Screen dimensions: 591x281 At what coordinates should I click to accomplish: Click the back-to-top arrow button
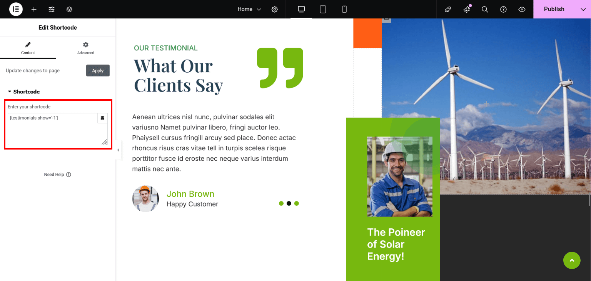coord(572,261)
